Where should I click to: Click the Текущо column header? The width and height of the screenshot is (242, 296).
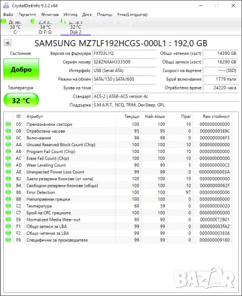click(128, 117)
